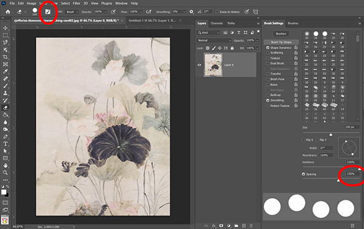Toggle the Brush Settings panel button
Viewport: 364px width, 229px height.
pos(48,12)
